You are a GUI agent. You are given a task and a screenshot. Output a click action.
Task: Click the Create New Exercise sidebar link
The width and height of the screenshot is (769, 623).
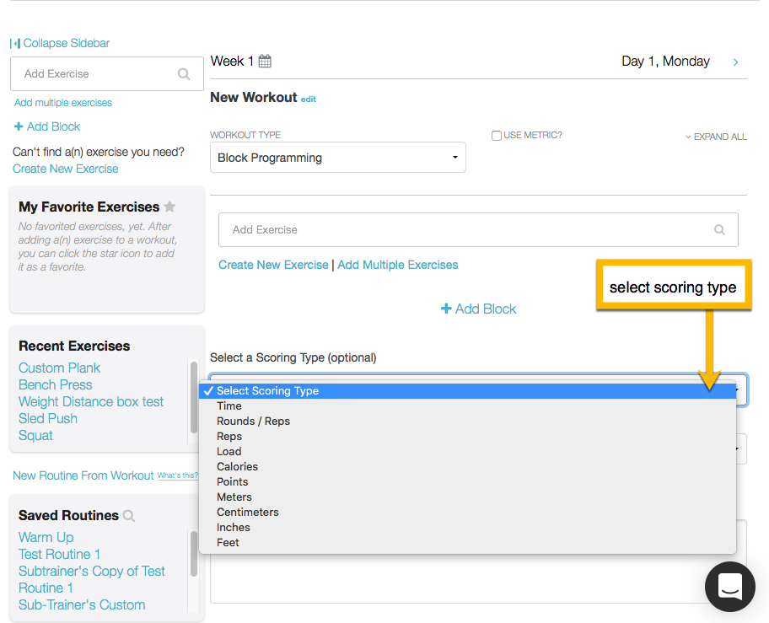66,169
